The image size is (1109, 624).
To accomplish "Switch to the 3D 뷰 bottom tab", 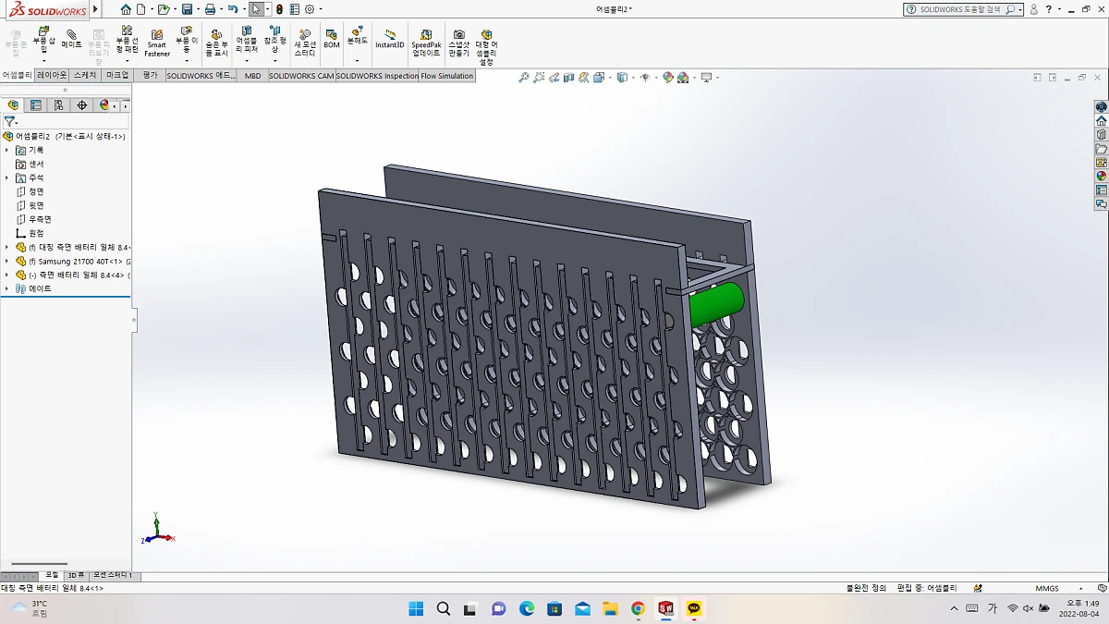I will pyautogui.click(x=75, y=575).
